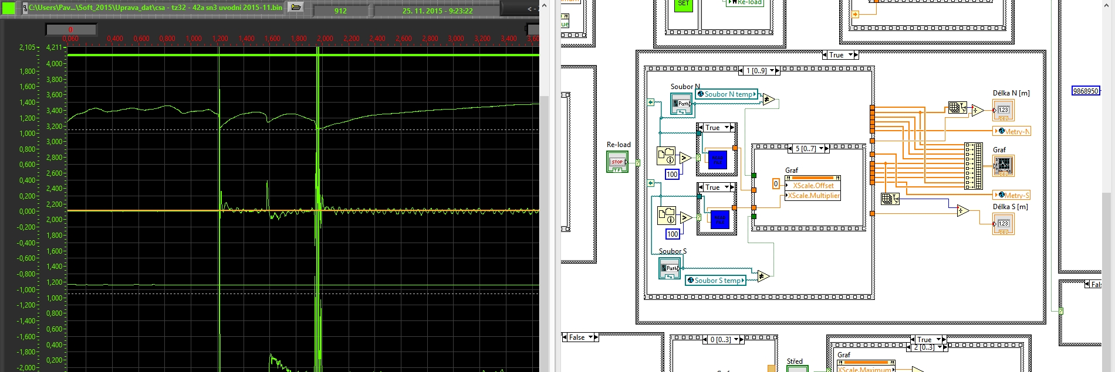
Task: Click the Soubor S path terminal
Action: click(670, 268)
